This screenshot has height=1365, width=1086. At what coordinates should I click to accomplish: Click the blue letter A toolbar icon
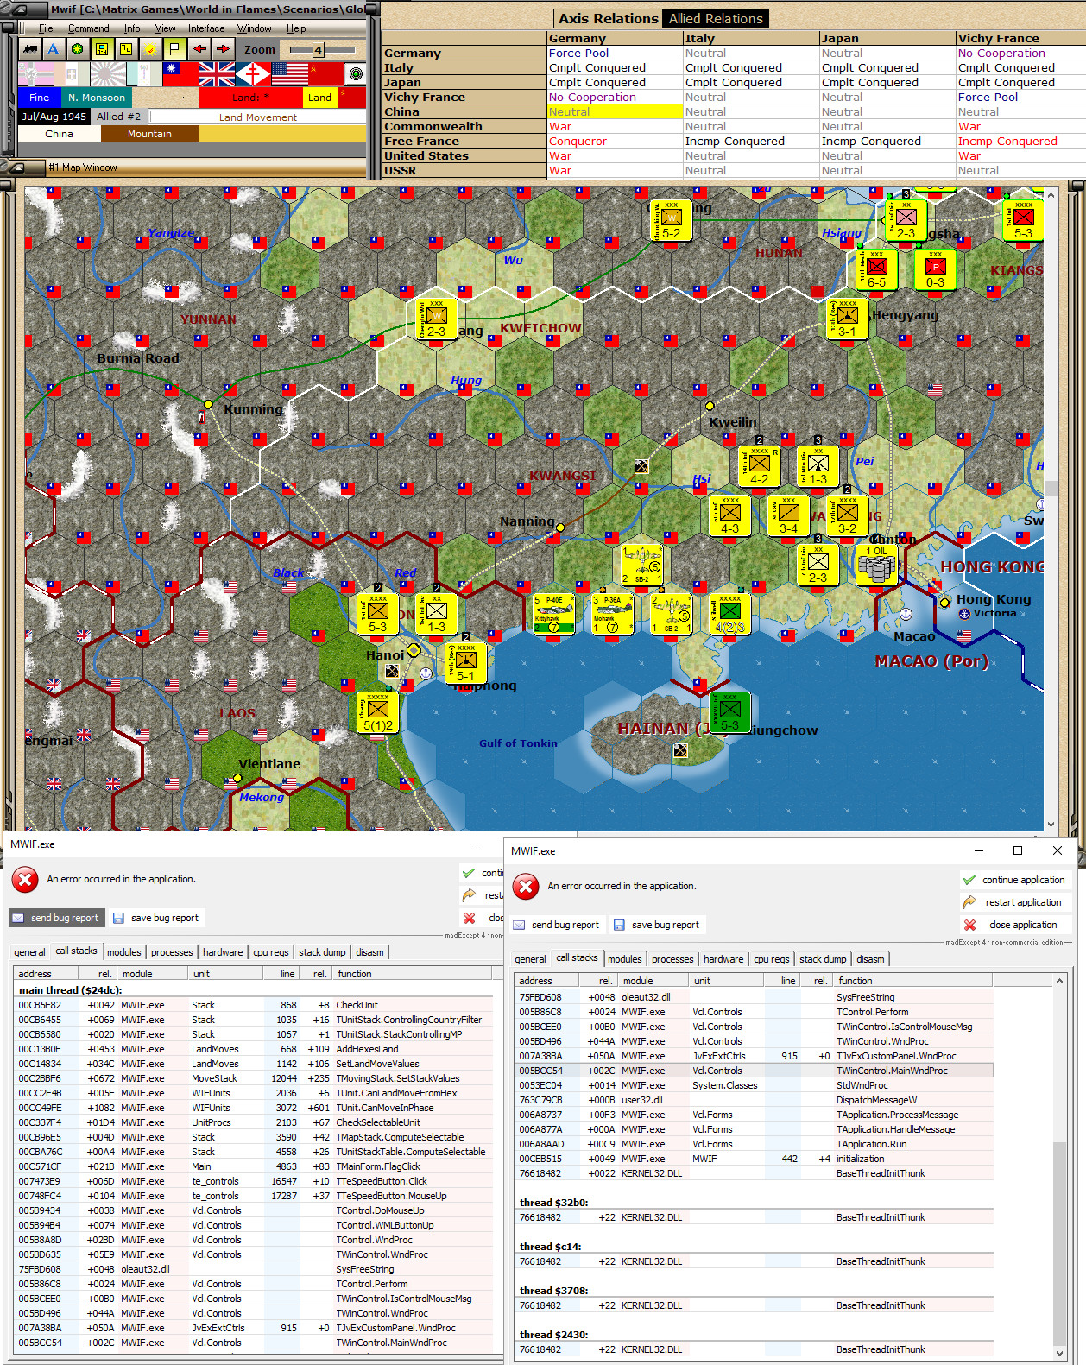point(54,49)
